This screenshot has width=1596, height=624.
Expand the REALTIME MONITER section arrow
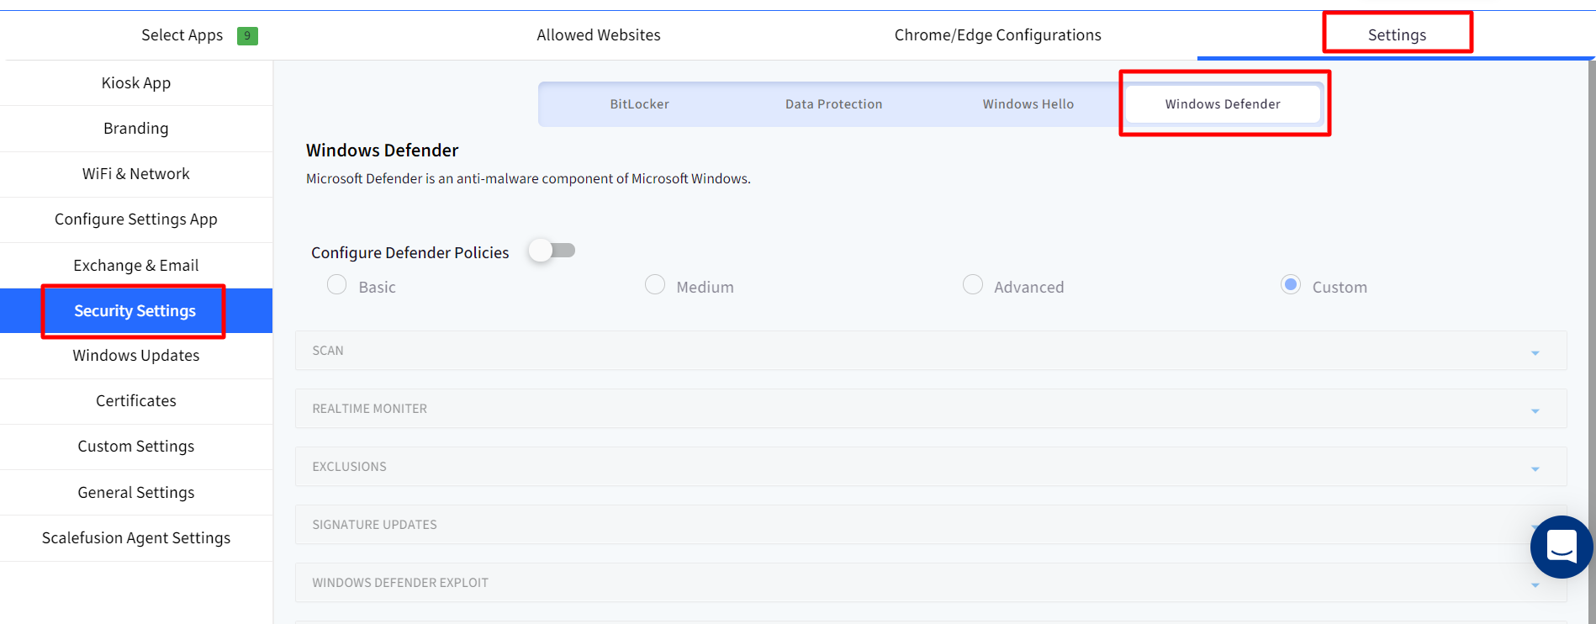[1535, 411]
